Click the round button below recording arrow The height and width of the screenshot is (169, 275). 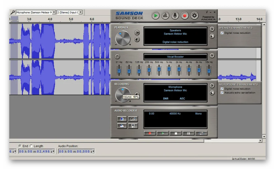click(212, 93)
